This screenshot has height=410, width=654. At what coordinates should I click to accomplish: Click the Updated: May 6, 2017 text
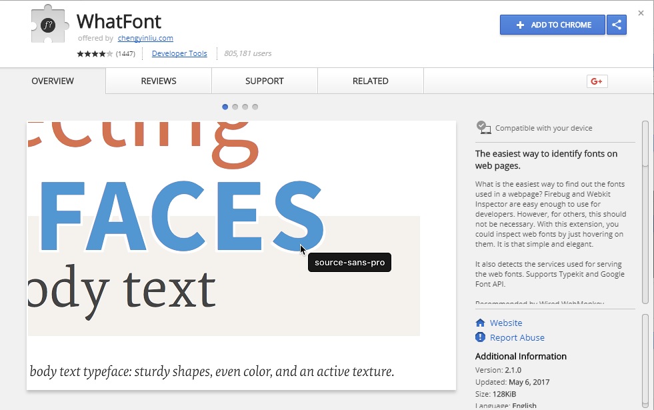coord(512,382)
